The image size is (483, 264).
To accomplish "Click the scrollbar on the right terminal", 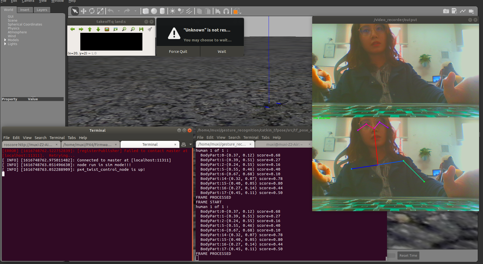I will pos(193,203).
